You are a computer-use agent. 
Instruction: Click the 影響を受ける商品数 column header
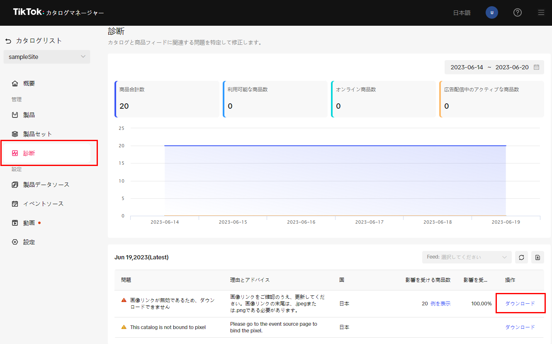click(x=428, y=280)
